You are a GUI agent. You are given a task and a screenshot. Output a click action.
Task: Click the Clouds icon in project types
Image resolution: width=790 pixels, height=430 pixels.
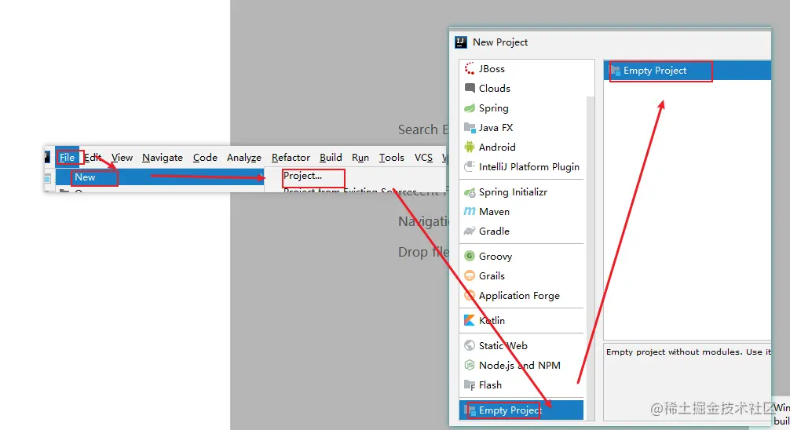[x=470, y=88]
